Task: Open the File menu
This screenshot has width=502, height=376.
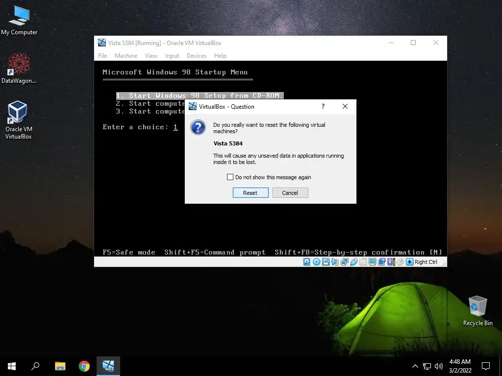Action: pyautogui.click(x=102, y=56)
